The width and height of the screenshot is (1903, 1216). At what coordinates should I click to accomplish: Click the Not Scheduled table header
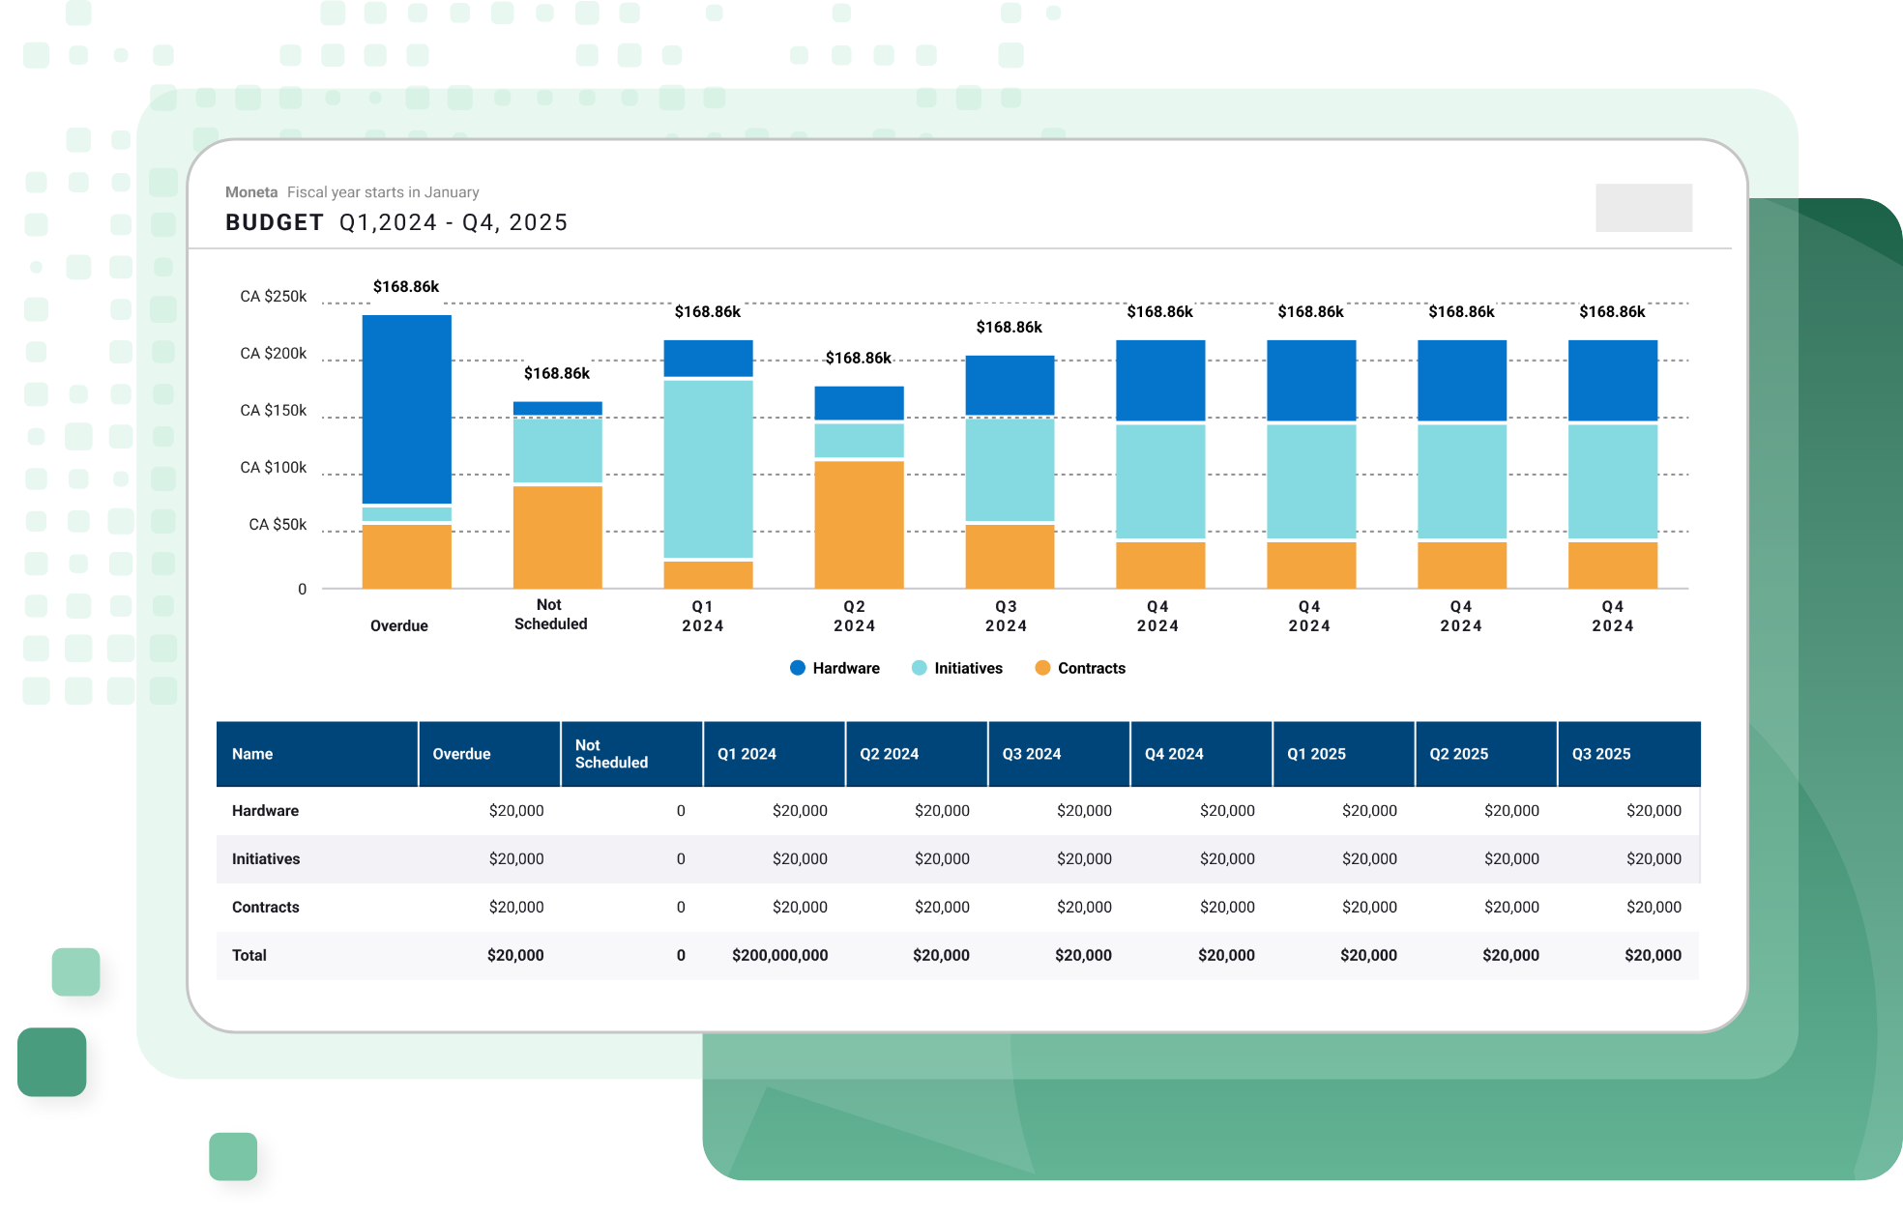click(x=611, y=754)
